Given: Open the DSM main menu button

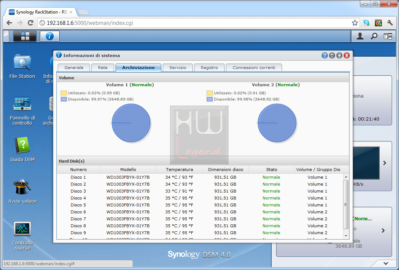Looking at the screenshot, I should tap(25, 36).
